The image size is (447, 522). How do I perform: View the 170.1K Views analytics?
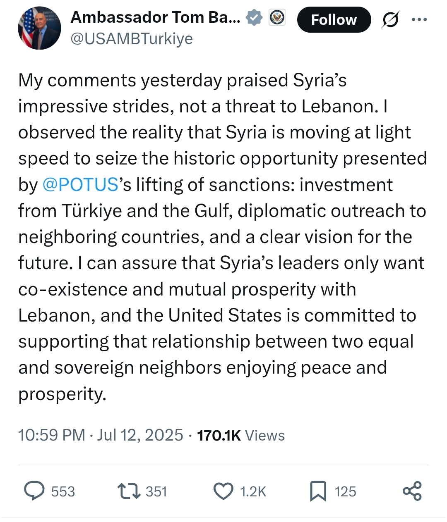coord(241,435)
